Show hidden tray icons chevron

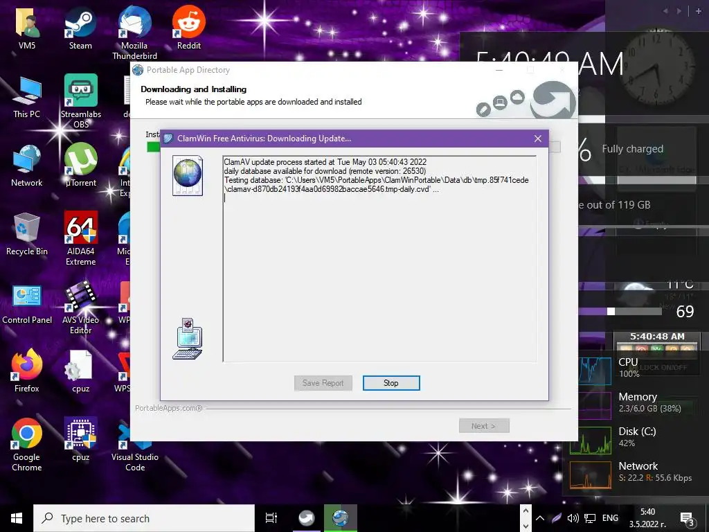(539, 518)
